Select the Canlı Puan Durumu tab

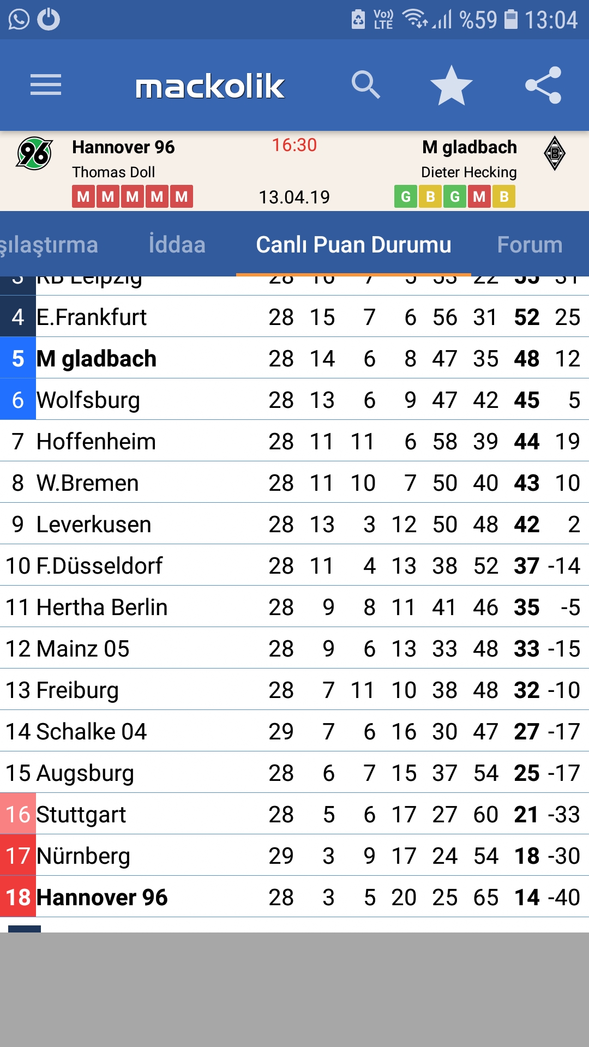pos(353,244)
